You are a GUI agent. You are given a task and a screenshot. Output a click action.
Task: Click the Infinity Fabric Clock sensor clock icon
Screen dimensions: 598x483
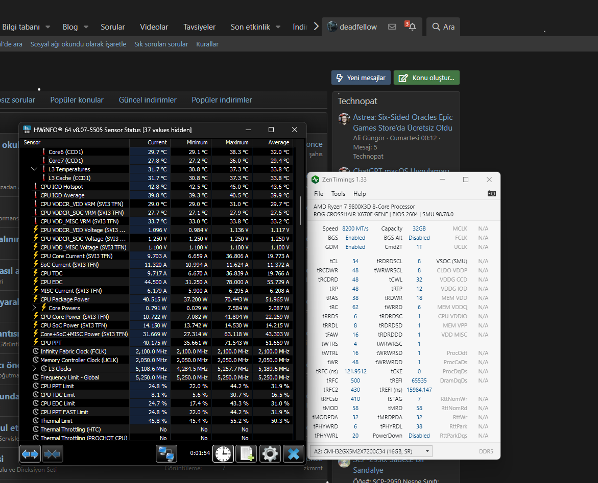pyautogui.click(x=36, y=351)
